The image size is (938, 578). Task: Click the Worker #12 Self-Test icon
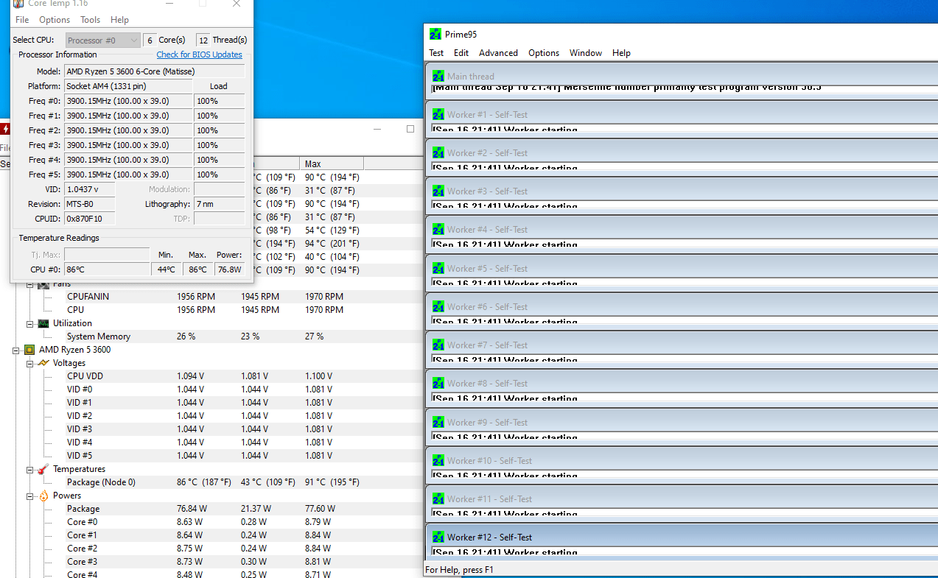pos(438,537)
